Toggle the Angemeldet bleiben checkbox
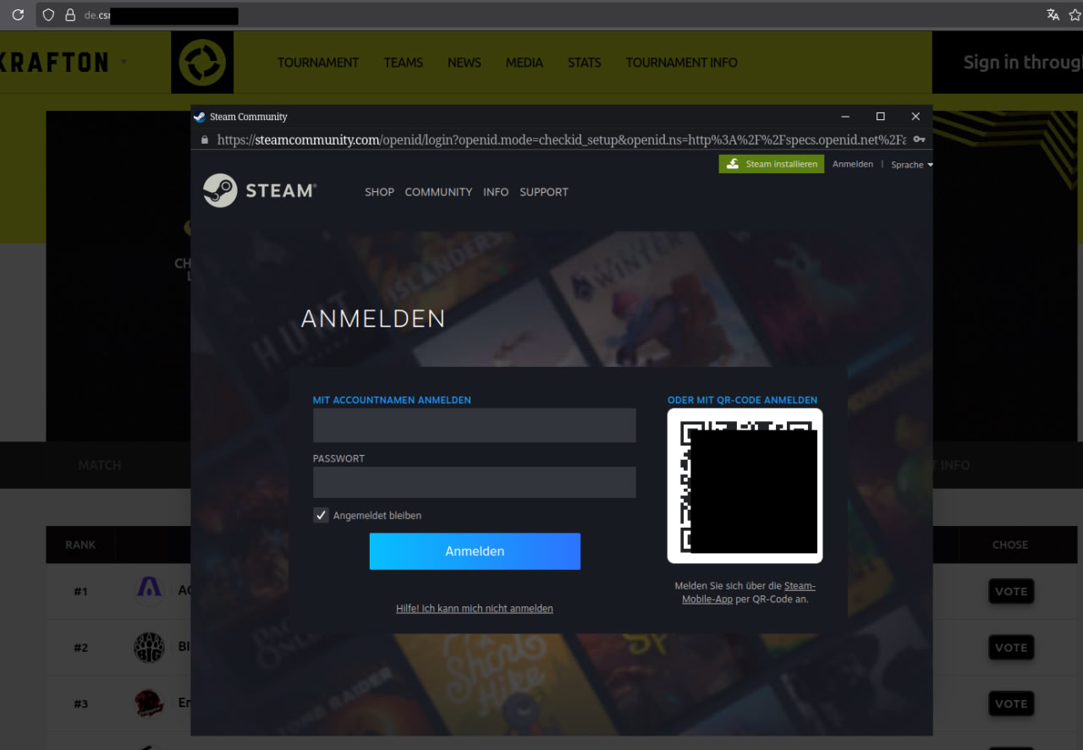The width and height of the screenshot is (1083, 750). coord(321,515)
